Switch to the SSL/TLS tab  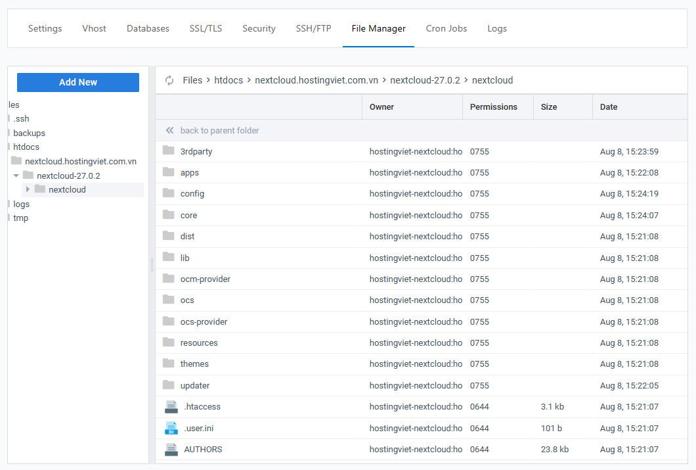pyautogui.click(x=206, y=28)
